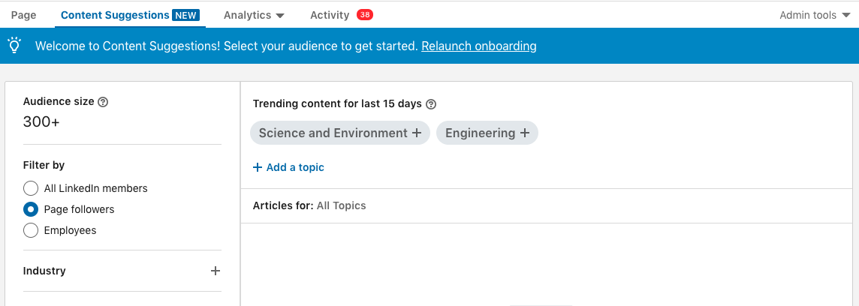The height and width of the screenshot is (306, 859).
Task: Open the Content Suggestions tab
Action: coord(115,15)
